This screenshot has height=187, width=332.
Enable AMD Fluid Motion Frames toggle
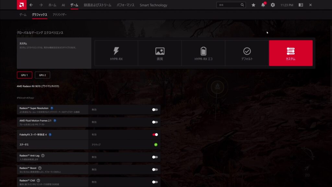(x=155, y=122)
